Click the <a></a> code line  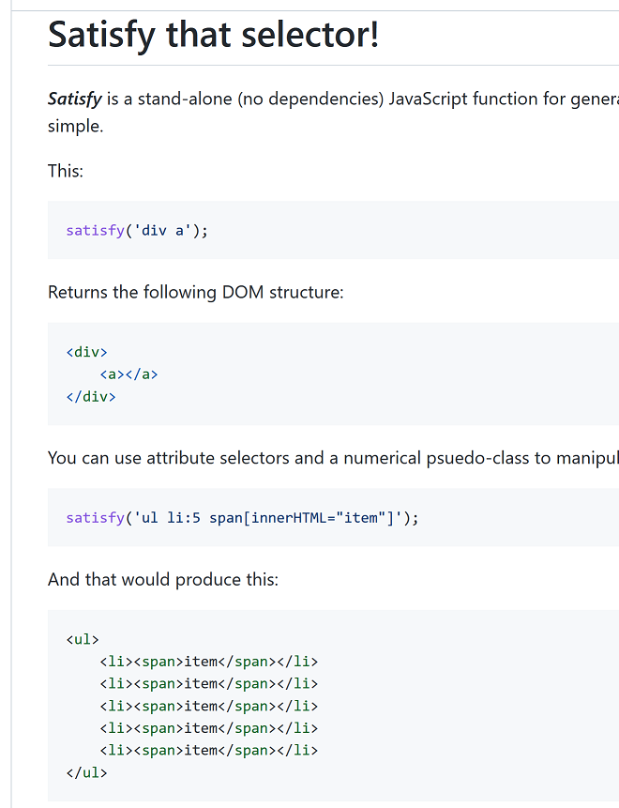[128, 374]
